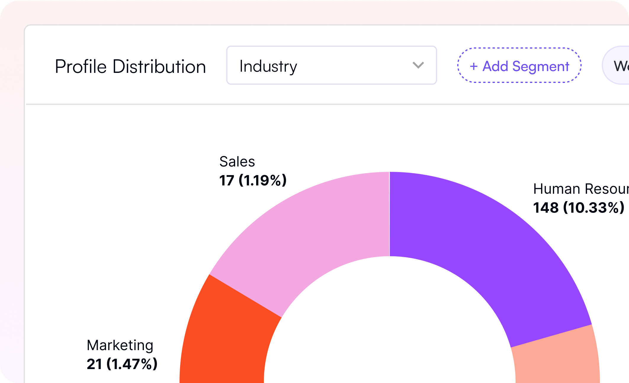Image resolution: width=629 pixels, height=383 pixels.
Task: Click the plus icon in Add Segment
Action: 474,66
